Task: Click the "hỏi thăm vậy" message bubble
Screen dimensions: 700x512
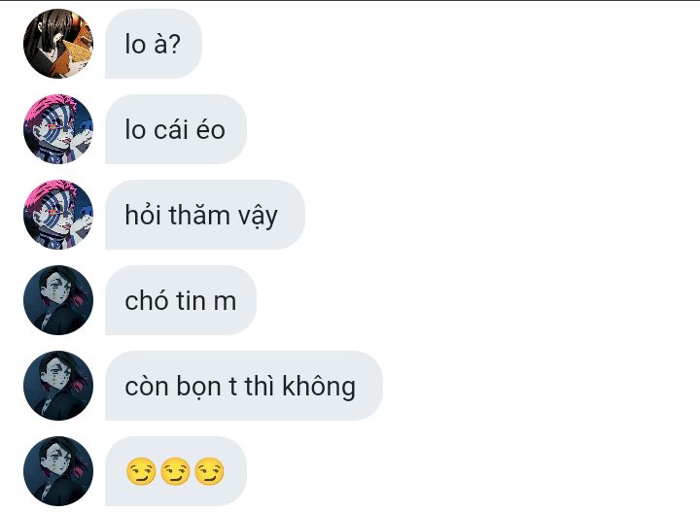Action: [205, 215]
